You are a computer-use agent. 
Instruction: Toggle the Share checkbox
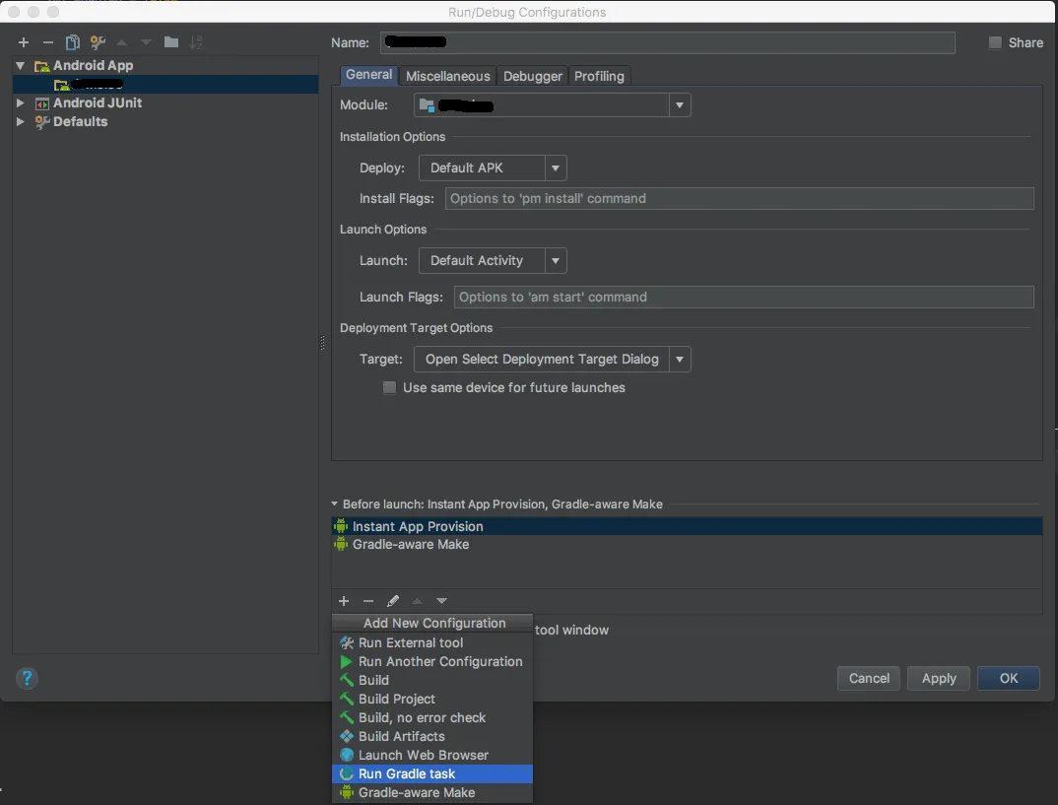point(995,42)
